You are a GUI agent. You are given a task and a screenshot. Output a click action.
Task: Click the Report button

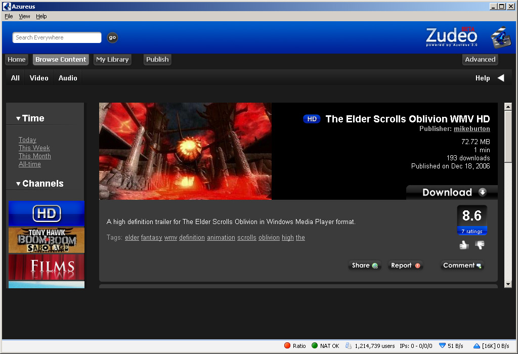coord(405,265)
